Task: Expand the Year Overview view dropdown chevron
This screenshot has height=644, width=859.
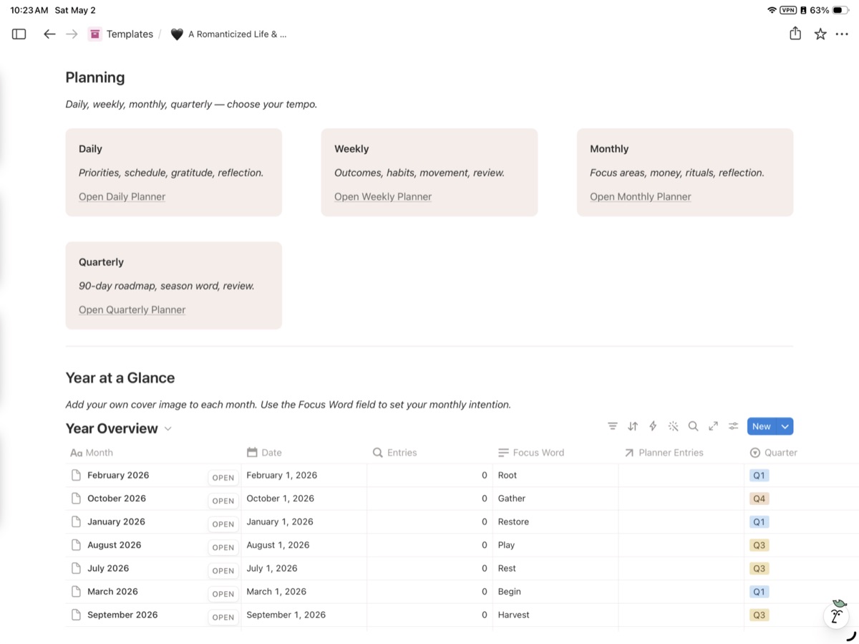Action: 168,429
